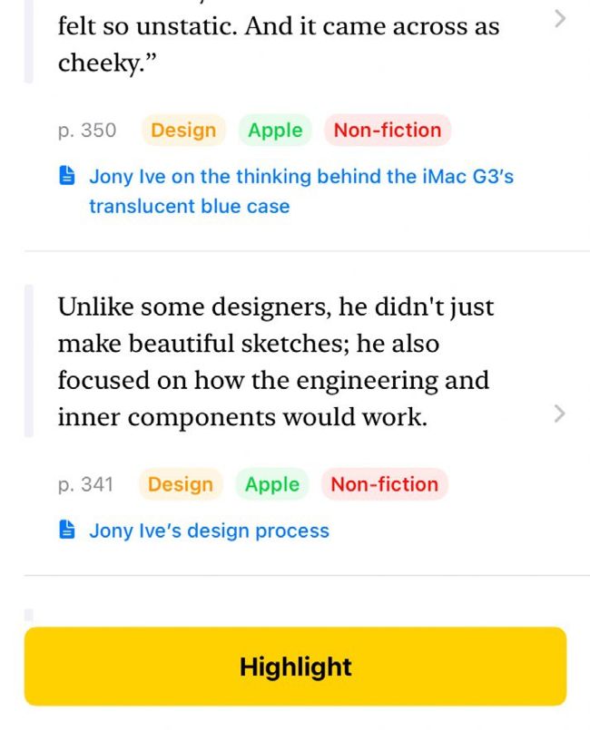
Task: Tap the 'p. 341' page reference
Action: [x=85, y=484]
